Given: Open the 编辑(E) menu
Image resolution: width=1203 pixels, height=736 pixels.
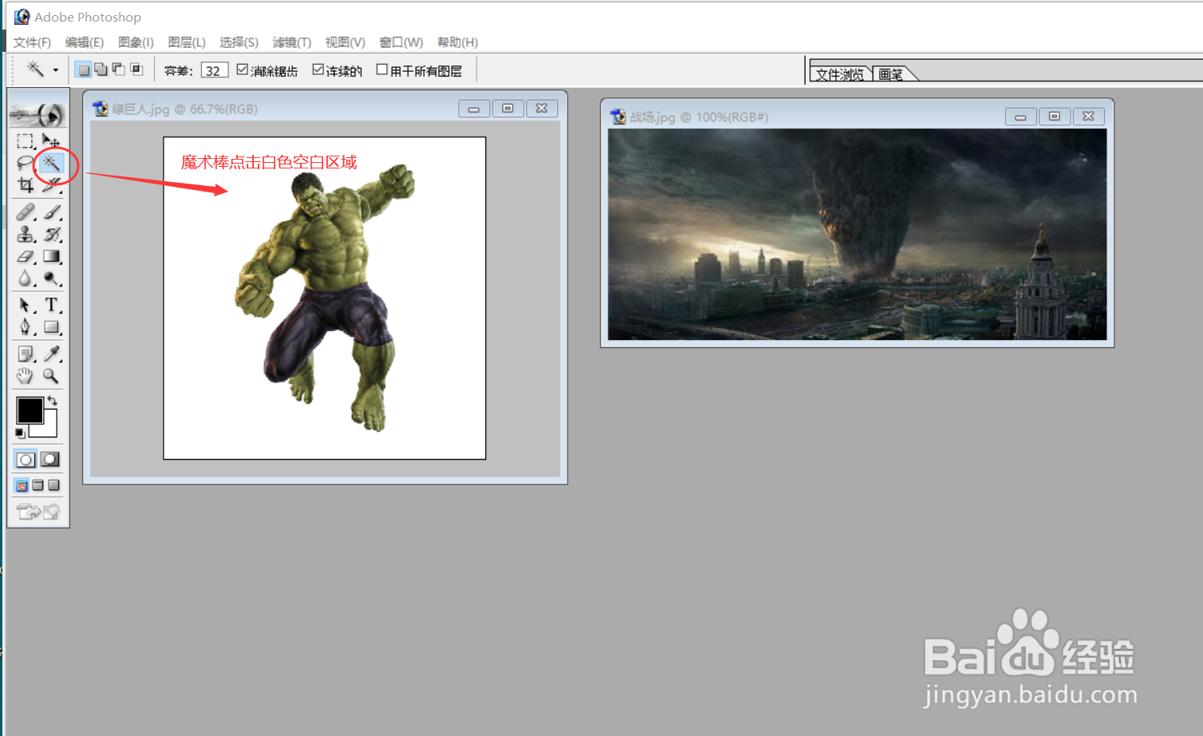Looking at the screenshot, I should [85, 42].
